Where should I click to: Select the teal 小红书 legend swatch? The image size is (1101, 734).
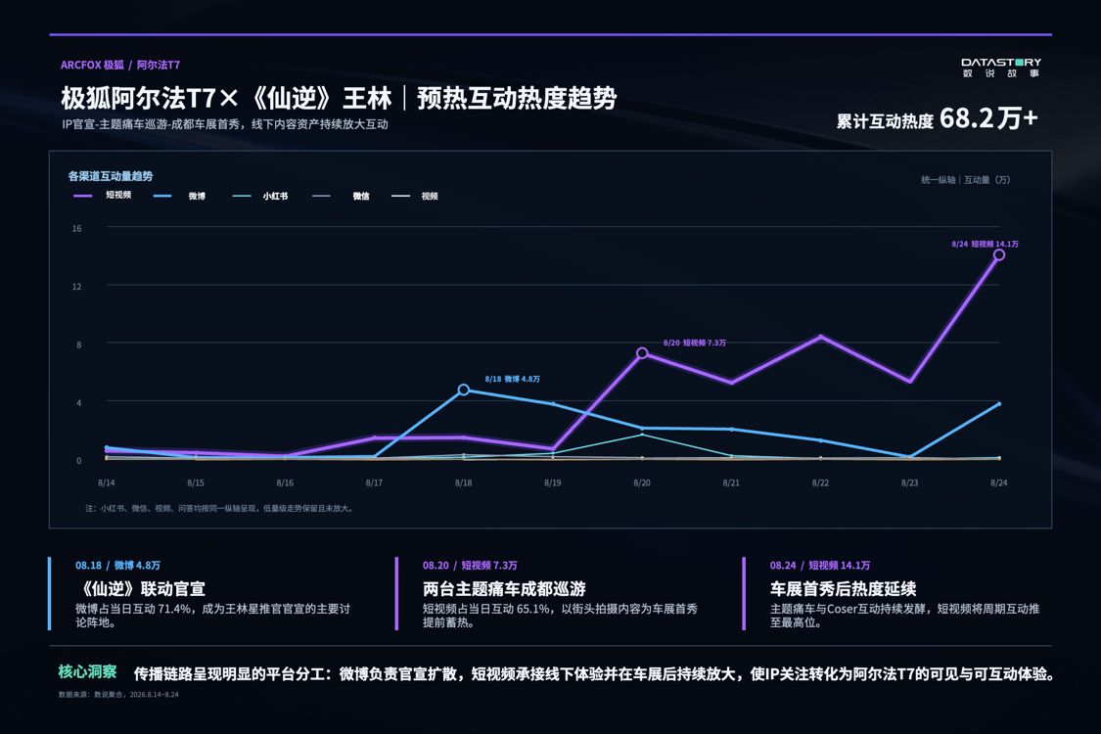(x=242, y=196)
